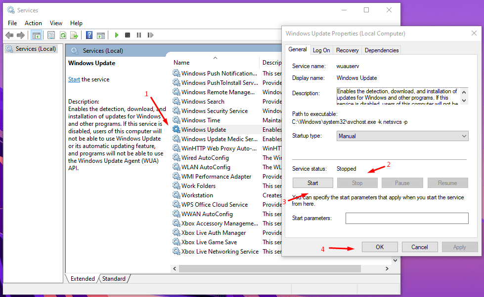This screenshot has height=297, width=484.
Task: Click the Refresh toolbar icon
Action: 63,35
